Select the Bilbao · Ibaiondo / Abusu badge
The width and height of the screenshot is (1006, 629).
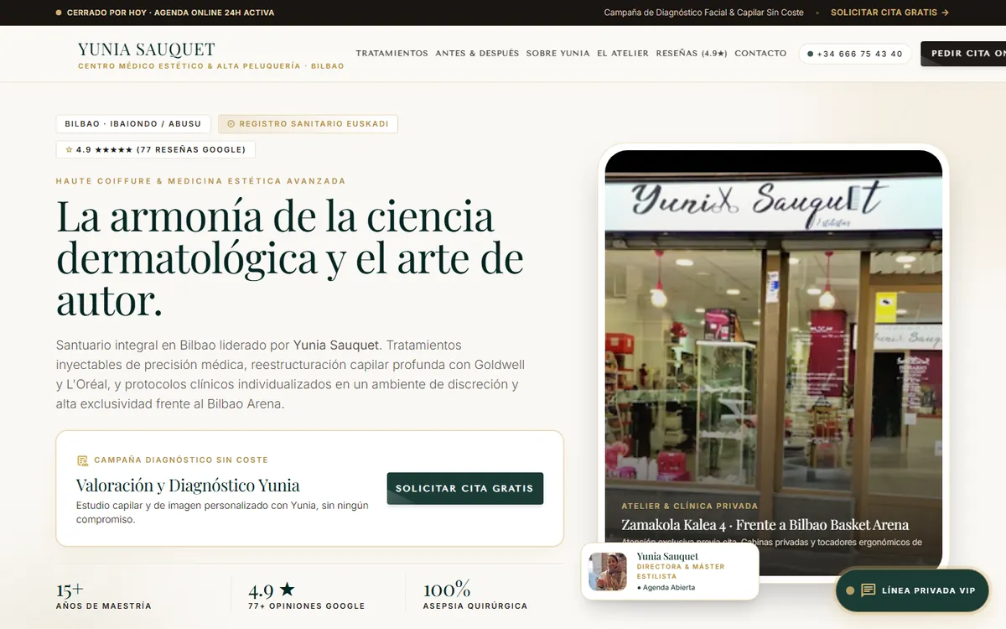(x=133, y=124)
